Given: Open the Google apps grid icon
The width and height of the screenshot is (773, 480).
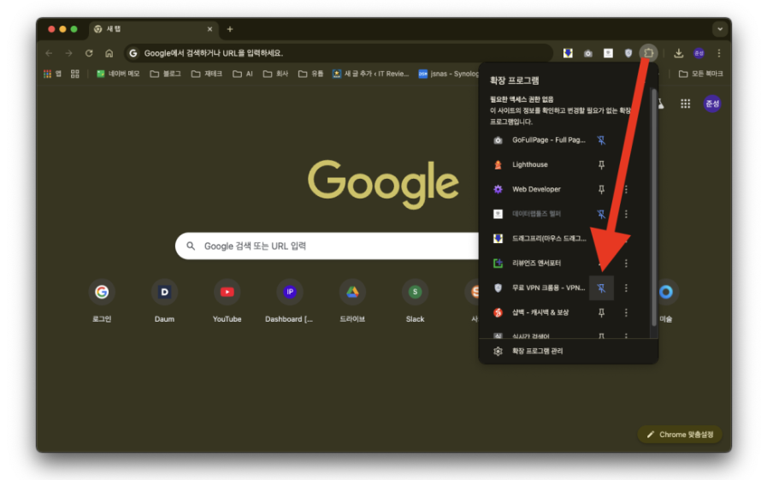Looking at the screenshot, I should click(685, 104).
